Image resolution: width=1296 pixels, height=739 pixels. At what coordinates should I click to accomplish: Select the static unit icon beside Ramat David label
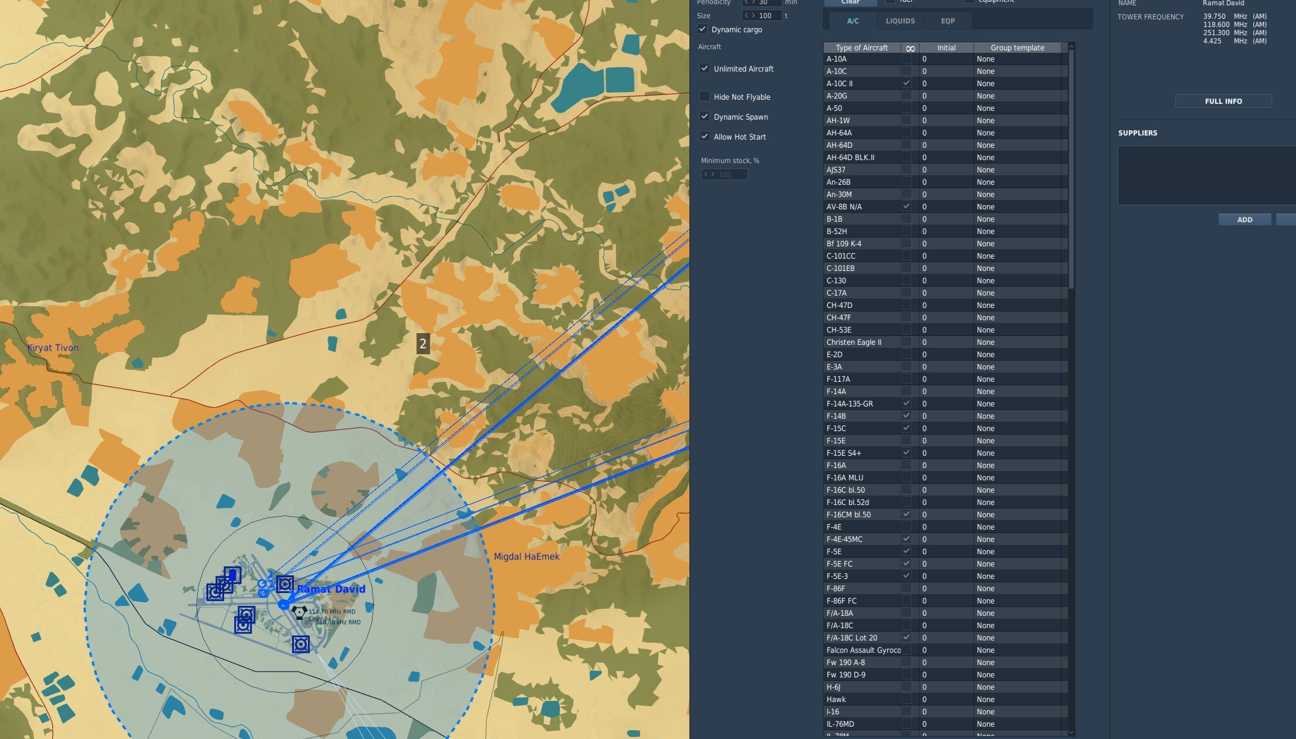click(x=285, y=584)
